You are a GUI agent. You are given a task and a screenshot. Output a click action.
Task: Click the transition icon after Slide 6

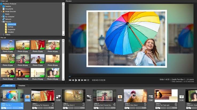(182, 97)
